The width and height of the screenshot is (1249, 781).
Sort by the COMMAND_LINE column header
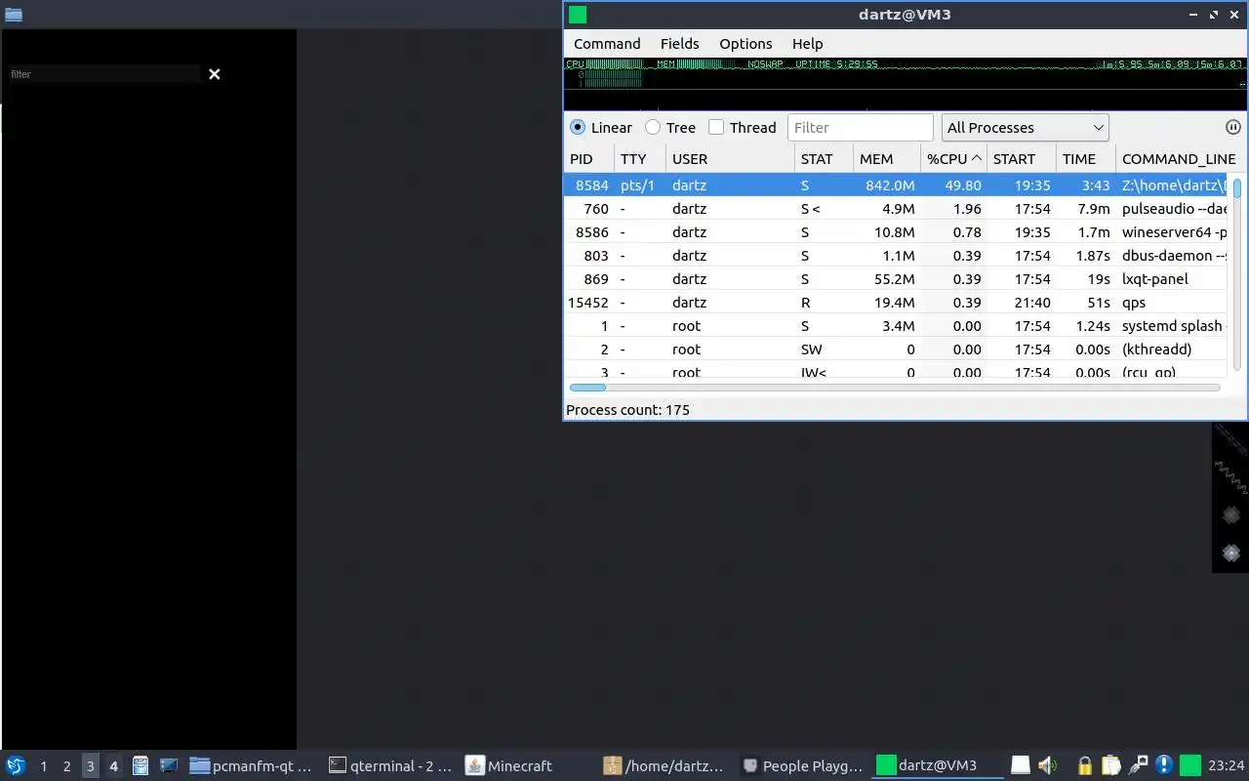pos(1179,159)
